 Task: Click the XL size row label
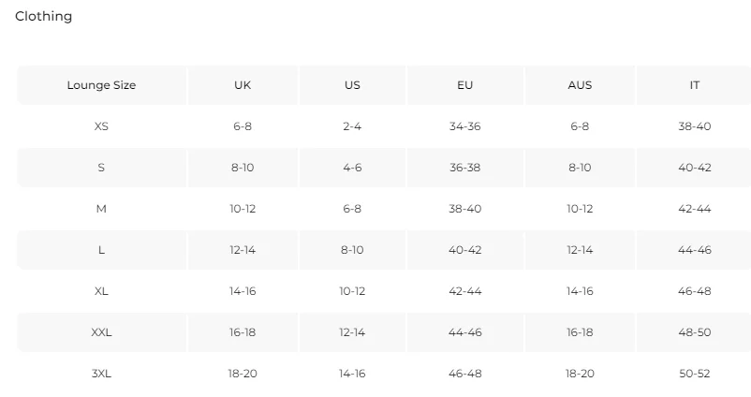(101, 291)
